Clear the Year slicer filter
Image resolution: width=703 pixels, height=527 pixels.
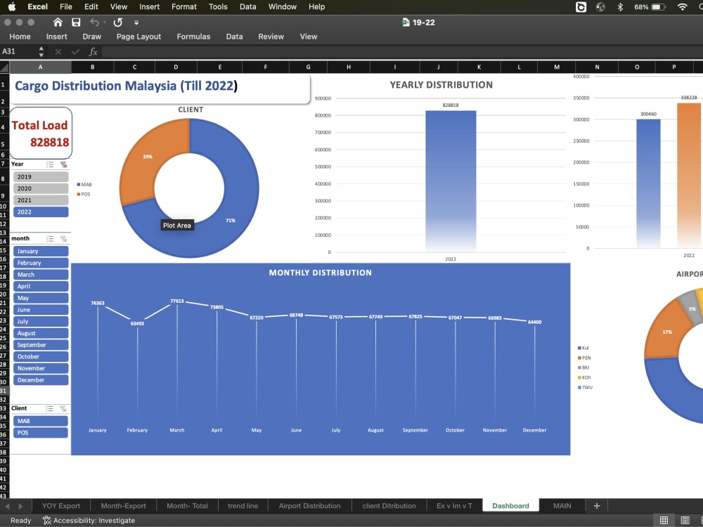click(63, 164)
